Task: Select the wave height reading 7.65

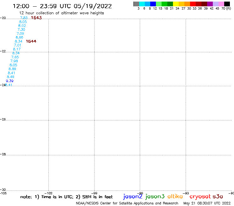Action: [15, 57]
